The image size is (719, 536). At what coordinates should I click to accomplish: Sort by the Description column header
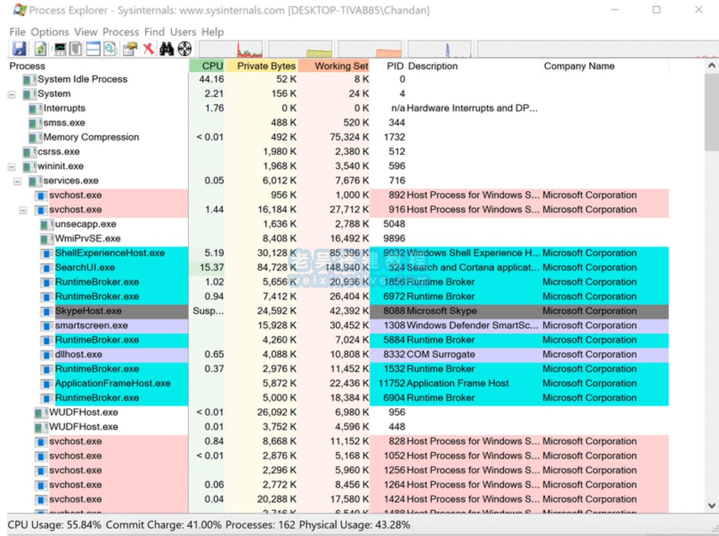point(474,66)
